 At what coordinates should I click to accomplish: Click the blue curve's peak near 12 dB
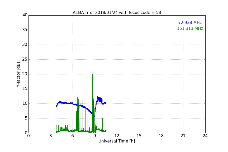(x=98, y=97)
